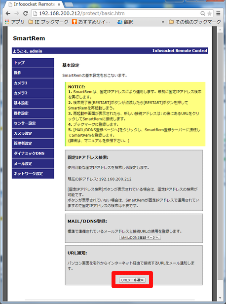Go to ダイナミックDNS settings
Screen dimensions: 226x304
tap(33, 153)
